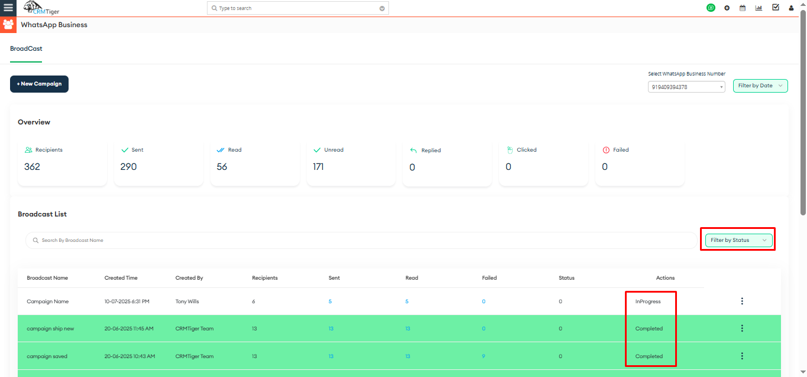Open the hamburger main menu
Viewport: 807px width, 377px height.
8,8
